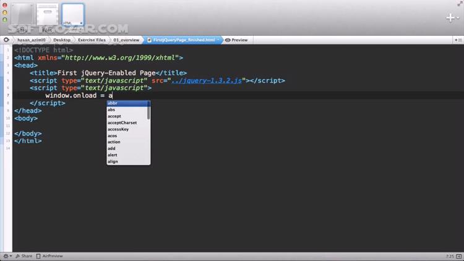This screenshot has height=261, width=464.
Task: Click the autocomplete popup scrollbar thumb
Action: pyautogui.click(x=148, y=110)
